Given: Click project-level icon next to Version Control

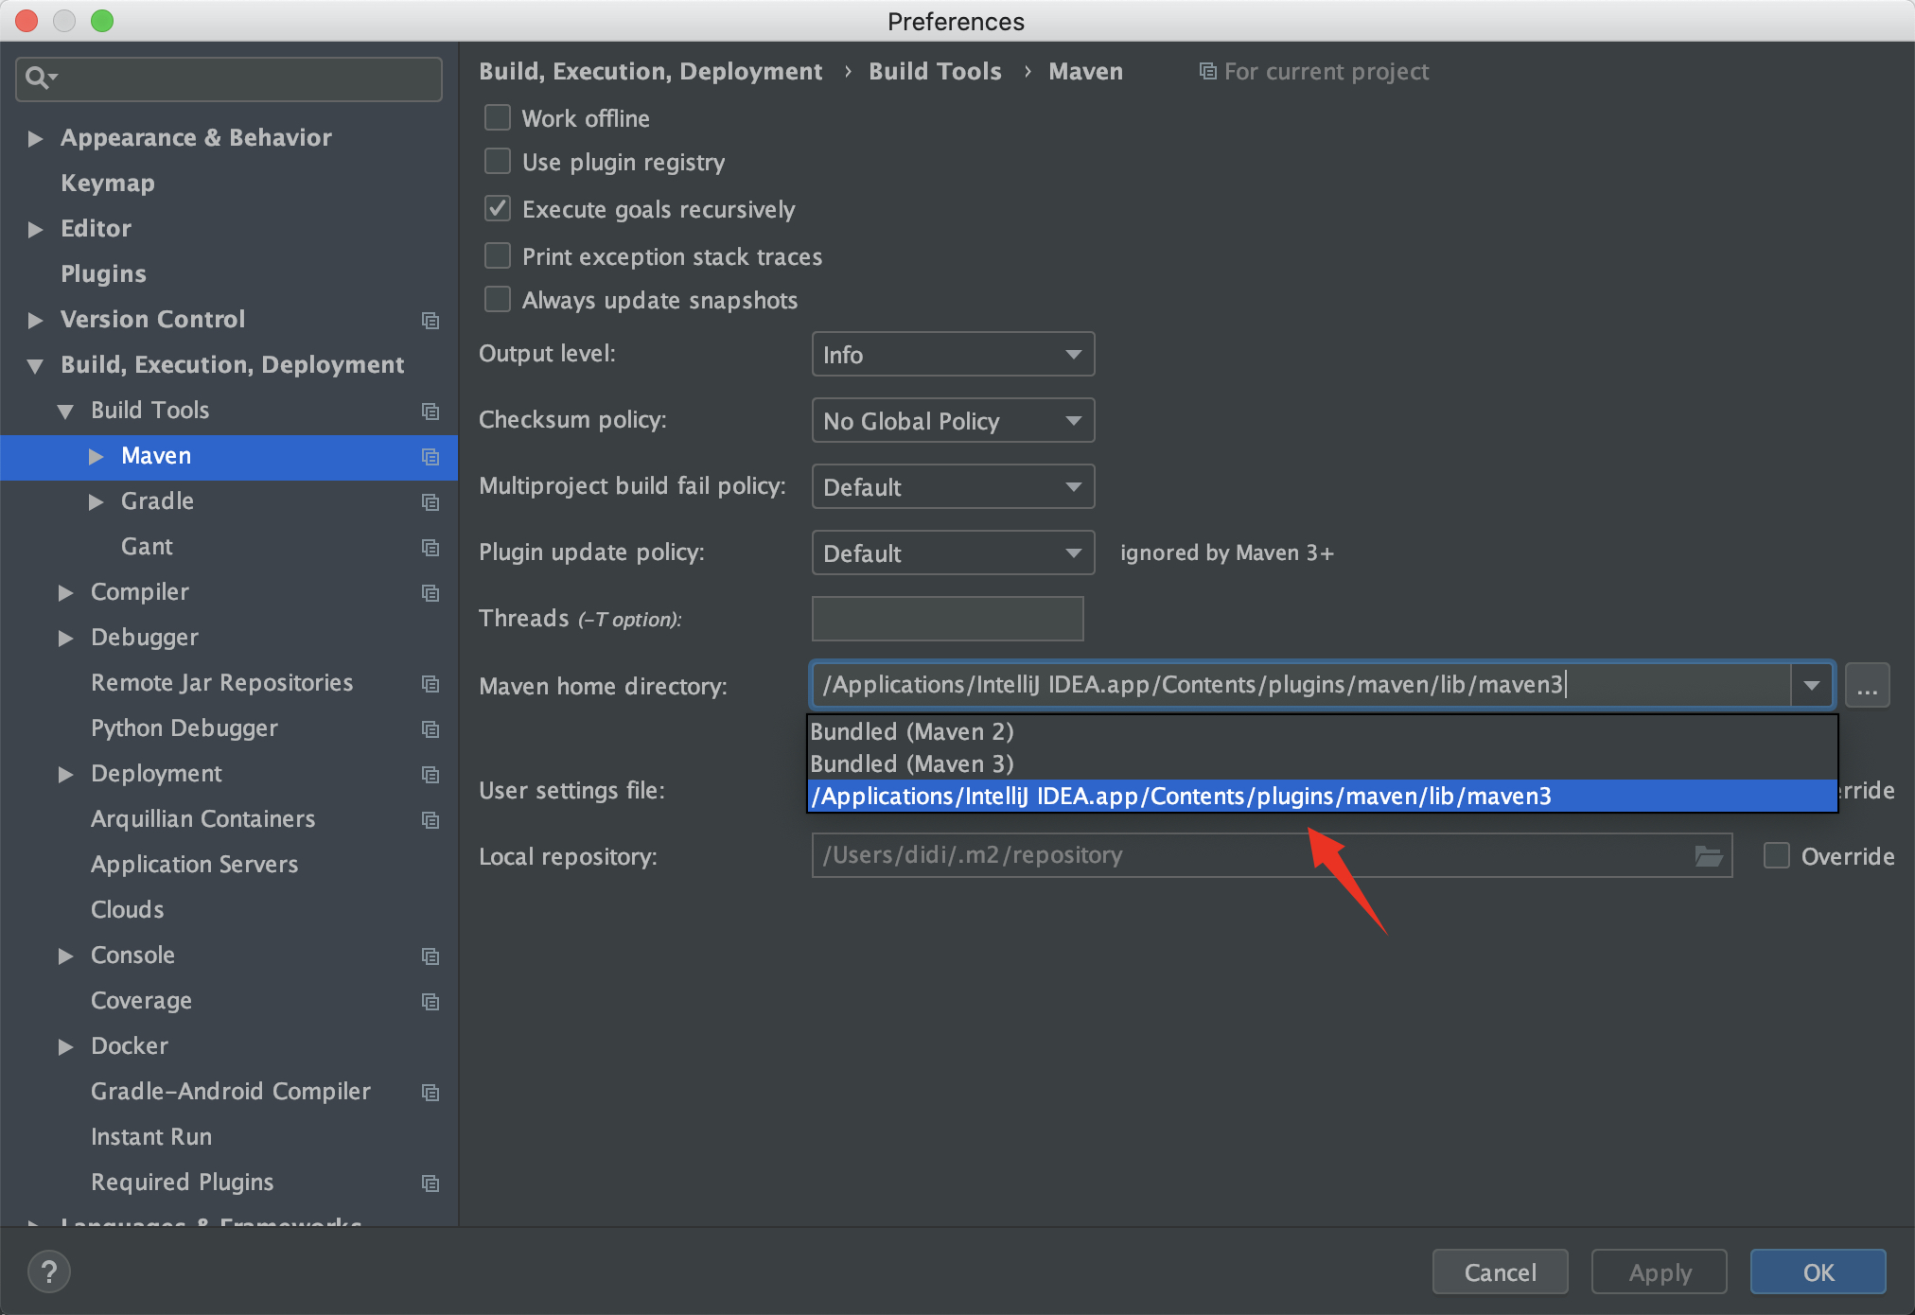Looking at the screenshot, I should coord(430,321).
